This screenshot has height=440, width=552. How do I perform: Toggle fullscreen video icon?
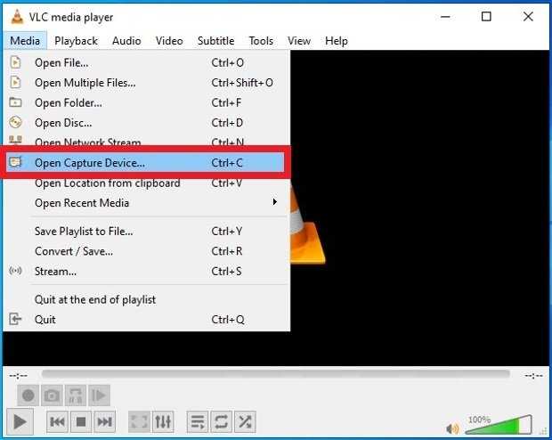tap(139, 421)
